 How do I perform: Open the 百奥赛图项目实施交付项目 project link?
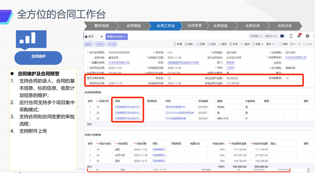pos(183,63)
